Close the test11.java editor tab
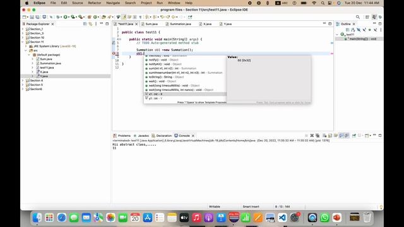Screen dimensions: 404x227 [x=136, y=24]
